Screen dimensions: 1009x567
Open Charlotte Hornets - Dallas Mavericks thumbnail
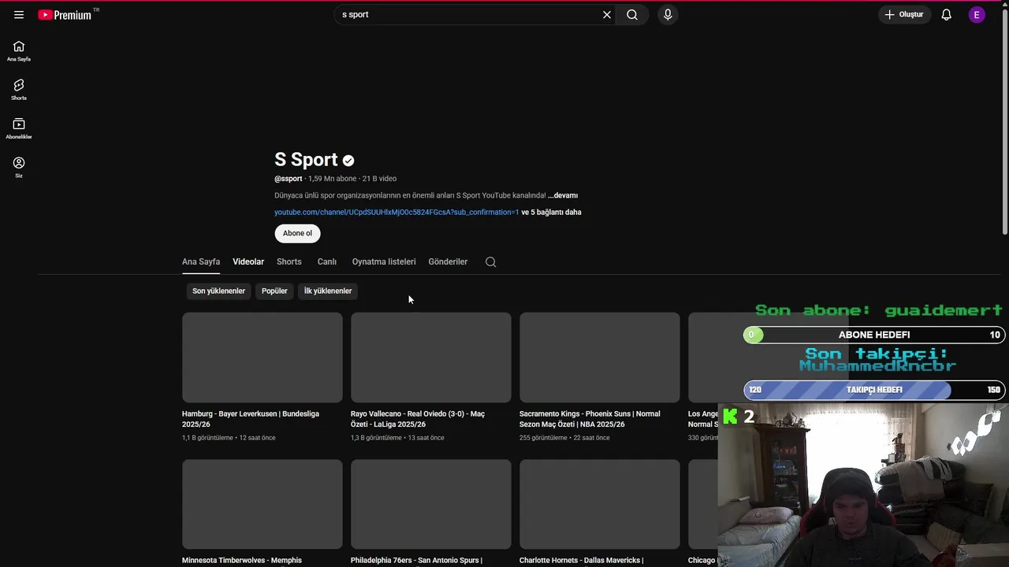[x=599, y=504]
